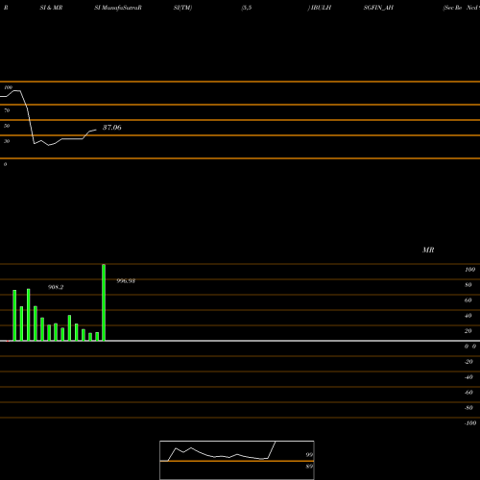Click the MR axis label 20
This screenshot has height=480, width=480.
[468, 331]
